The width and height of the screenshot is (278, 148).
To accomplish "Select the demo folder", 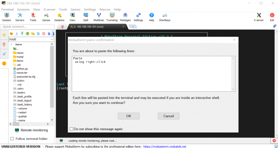I will tap(18, 61).
